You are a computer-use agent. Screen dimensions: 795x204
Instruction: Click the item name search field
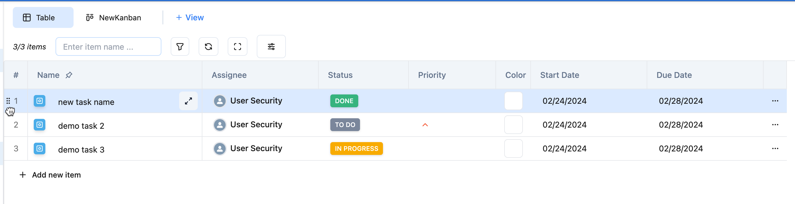[x=108, y=46]
